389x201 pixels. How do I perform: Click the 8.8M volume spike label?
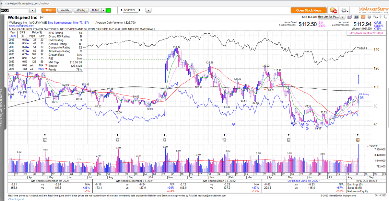165,147
